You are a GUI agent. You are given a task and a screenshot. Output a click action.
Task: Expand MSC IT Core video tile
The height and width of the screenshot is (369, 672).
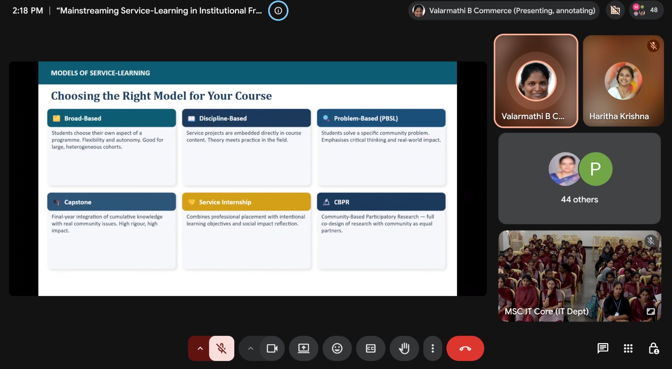651,312
